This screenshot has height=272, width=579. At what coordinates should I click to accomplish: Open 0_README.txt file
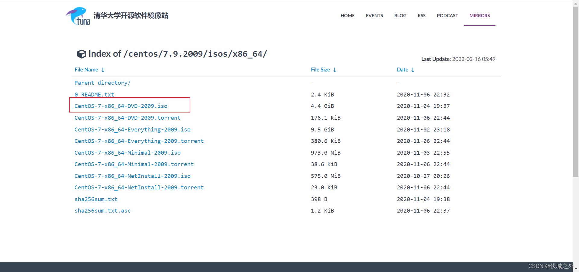tap(94, 94)
